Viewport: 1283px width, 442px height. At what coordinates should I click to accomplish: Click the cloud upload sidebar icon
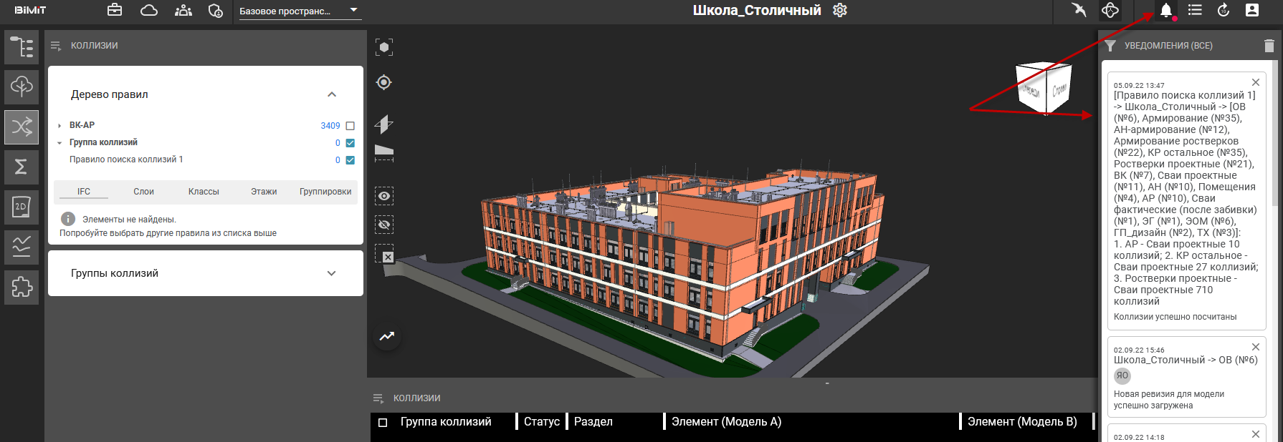(22, 87)
